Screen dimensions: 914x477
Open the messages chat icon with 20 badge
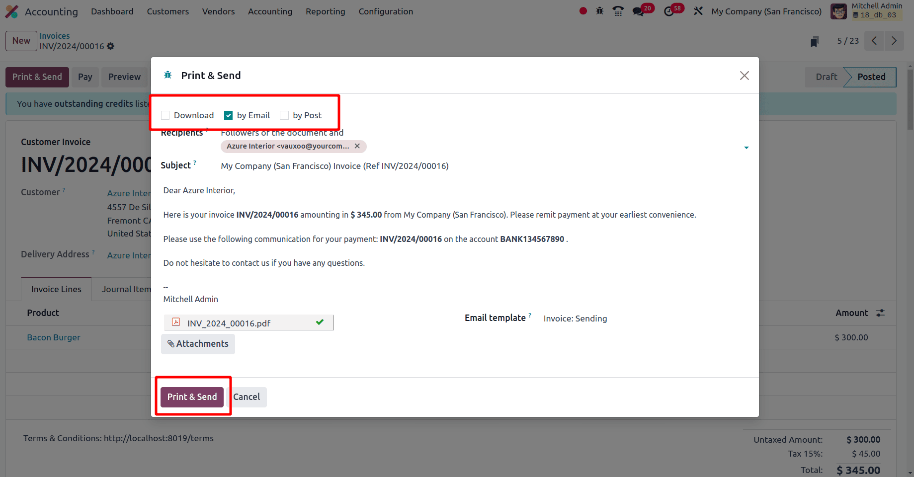tap(638, 11)
